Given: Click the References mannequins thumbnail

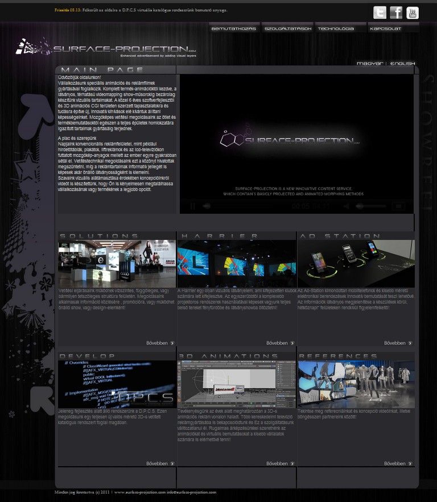Looking at the screenshot, I should [356, 384].
